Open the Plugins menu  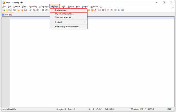point(85,7)
